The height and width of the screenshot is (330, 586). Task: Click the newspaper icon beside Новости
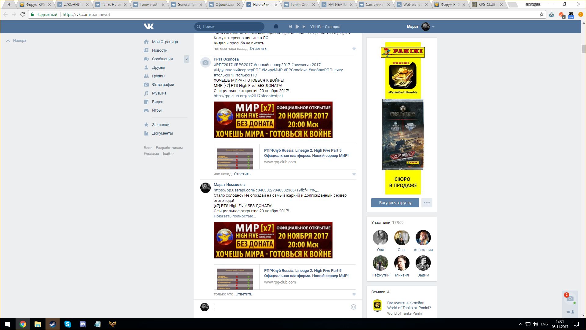(x=146, y=50)
